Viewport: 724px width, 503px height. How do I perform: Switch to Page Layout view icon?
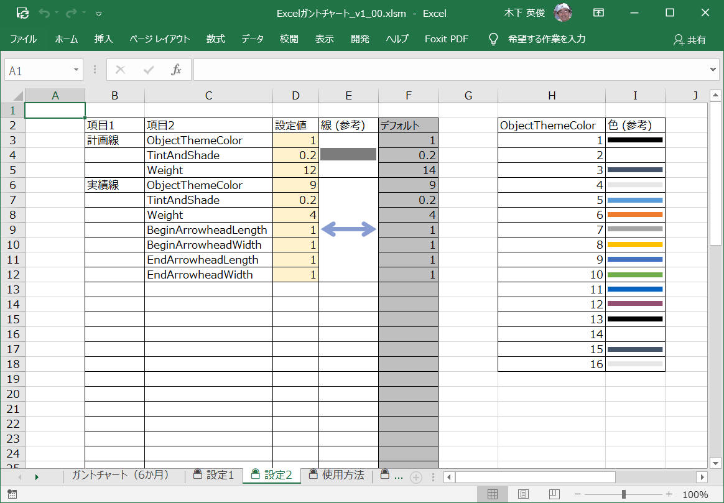[523, 494]
